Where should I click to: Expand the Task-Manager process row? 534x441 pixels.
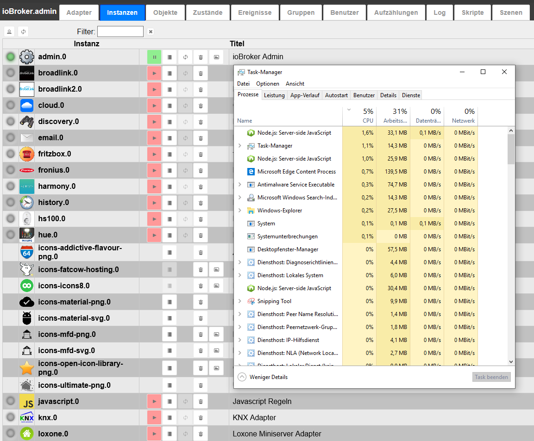click(x=240, y=146)
